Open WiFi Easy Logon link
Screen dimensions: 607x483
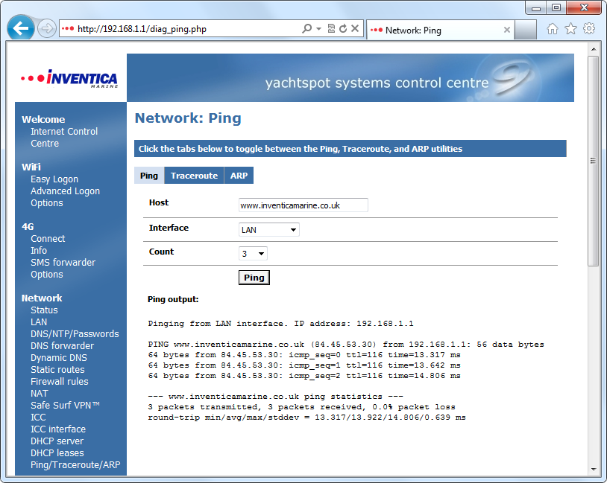tap(54, 179)
